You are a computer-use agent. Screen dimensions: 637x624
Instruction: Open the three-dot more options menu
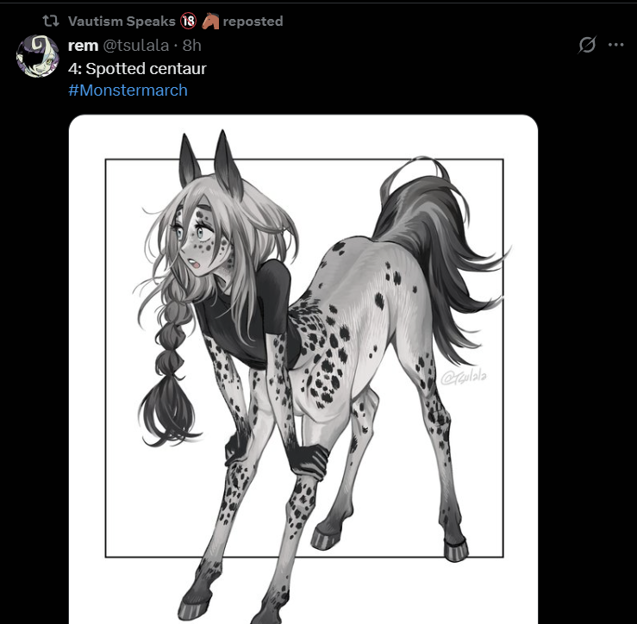(615, 45)
